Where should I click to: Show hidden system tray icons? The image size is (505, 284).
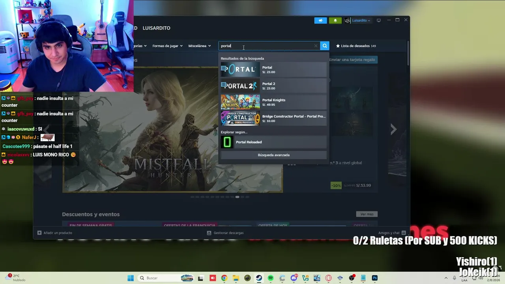pos(446,278)
